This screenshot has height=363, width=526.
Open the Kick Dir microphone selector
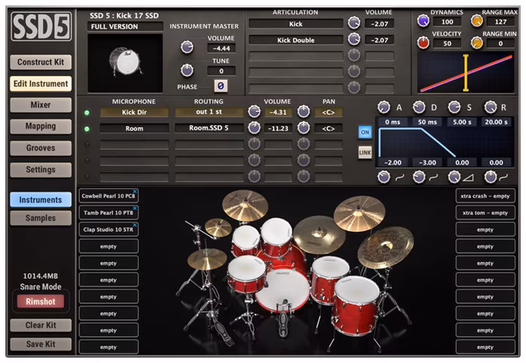click(x=134, y=112)
